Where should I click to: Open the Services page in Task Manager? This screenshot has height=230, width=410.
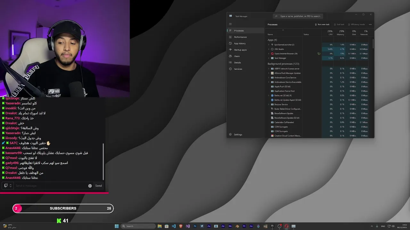tap(246, 69)
